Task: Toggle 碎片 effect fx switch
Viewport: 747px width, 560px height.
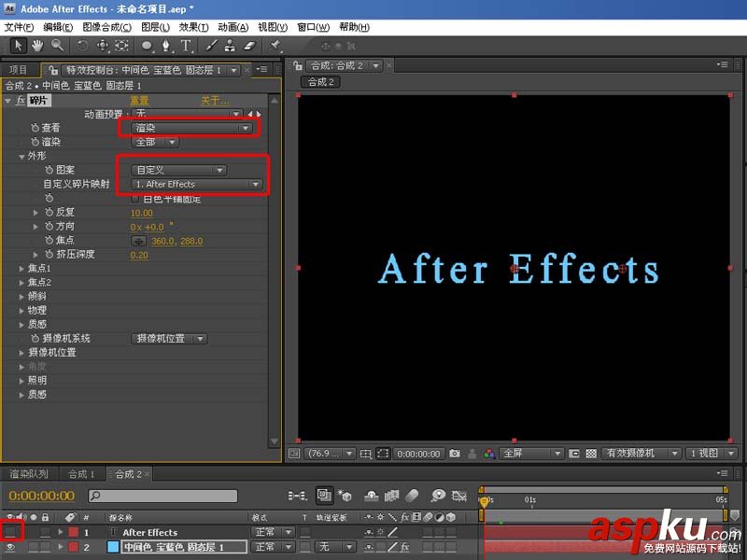Action: (21, 101)
